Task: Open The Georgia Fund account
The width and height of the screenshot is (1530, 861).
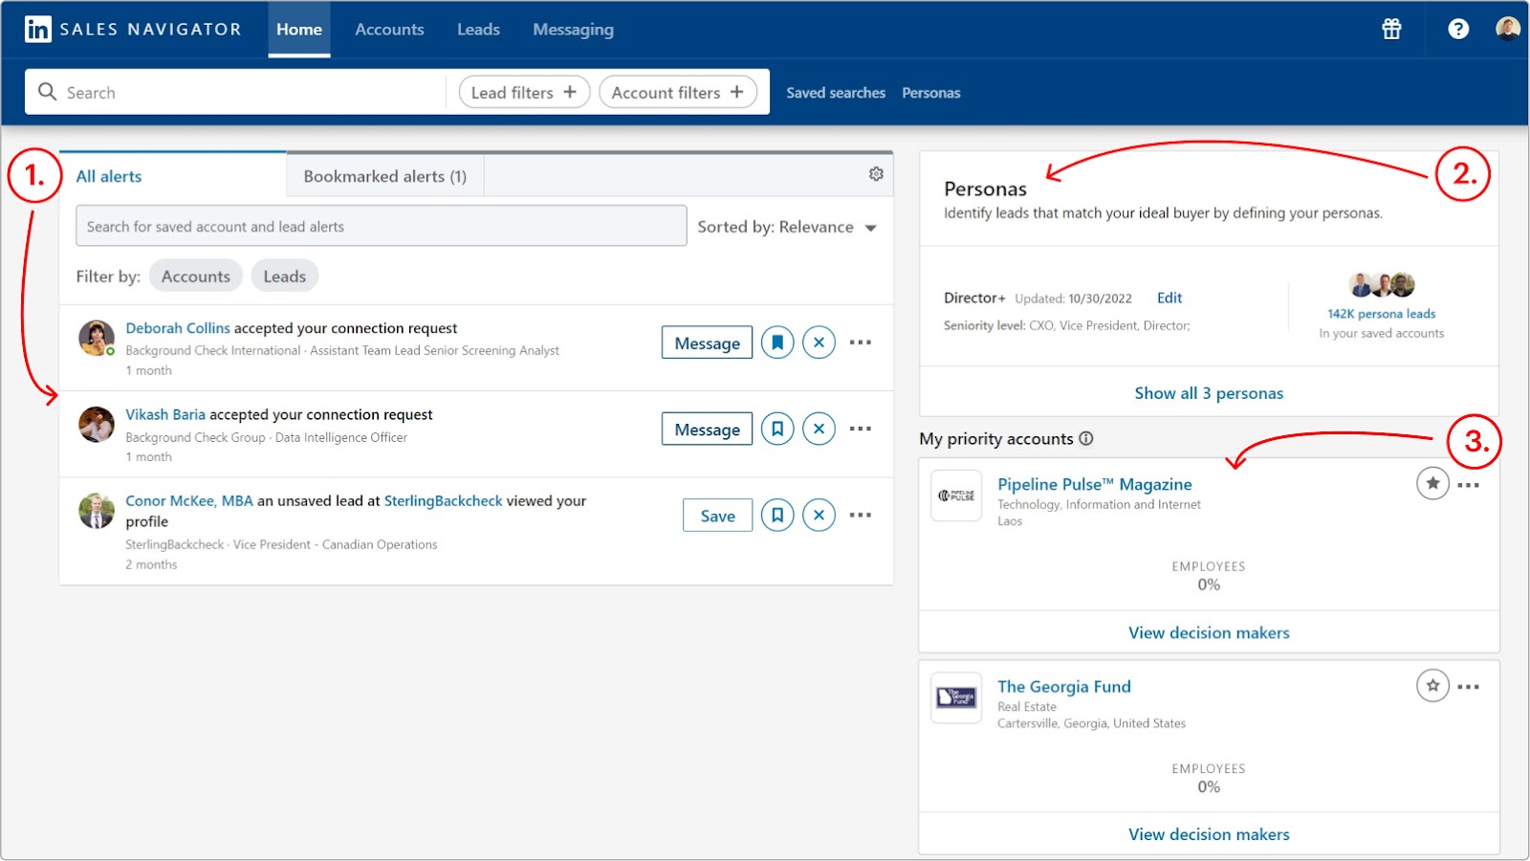Action: click(x=1064, y=686)
